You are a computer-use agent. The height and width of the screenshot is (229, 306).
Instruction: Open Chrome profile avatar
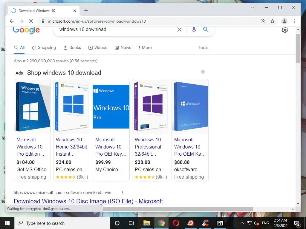284,21
